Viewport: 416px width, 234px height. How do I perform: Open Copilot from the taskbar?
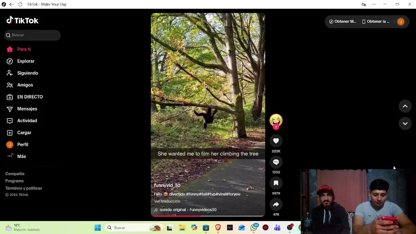coord(194,228)
